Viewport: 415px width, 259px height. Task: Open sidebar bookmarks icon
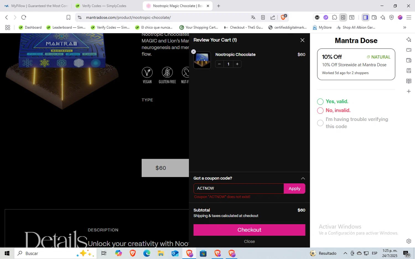(409, 71)
